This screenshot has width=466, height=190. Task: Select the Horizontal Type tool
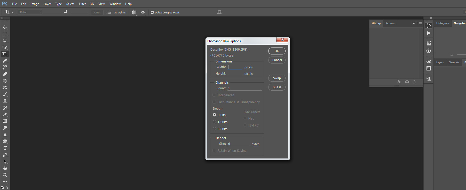(5, 148)
